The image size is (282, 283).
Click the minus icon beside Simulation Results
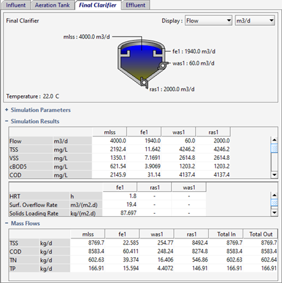[7, 121]
